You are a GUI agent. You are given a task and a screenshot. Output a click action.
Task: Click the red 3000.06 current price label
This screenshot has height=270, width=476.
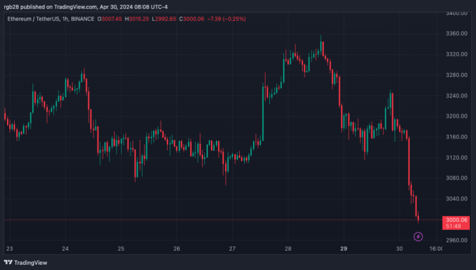pos(456,220)
